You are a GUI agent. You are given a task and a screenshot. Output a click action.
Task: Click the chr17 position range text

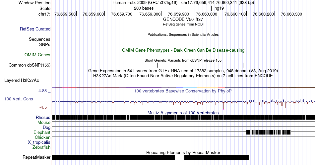click(x=218, y=3)
